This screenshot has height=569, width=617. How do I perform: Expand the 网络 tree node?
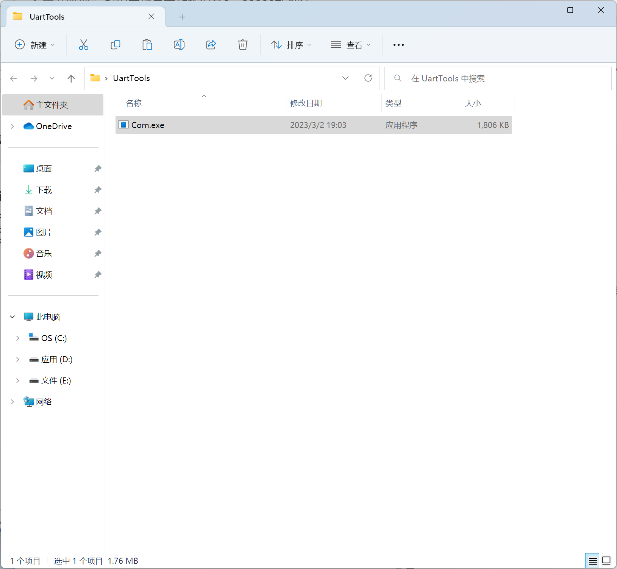coord(12,402)
